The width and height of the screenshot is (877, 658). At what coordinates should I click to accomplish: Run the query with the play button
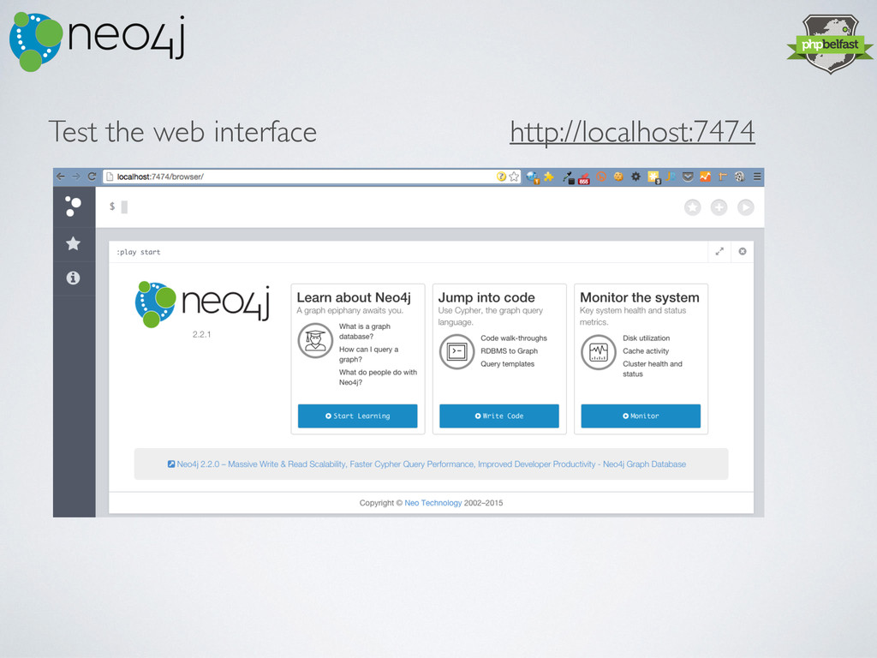[x=746, y=207]
